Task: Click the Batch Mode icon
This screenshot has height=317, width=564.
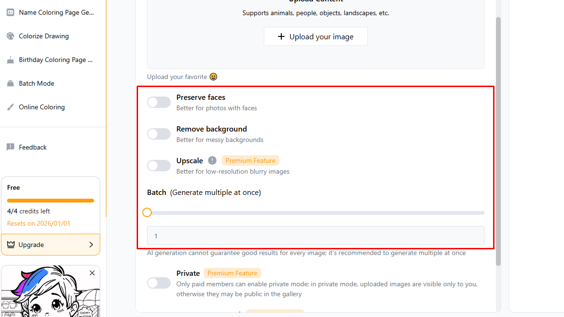Action: point(10,83)
